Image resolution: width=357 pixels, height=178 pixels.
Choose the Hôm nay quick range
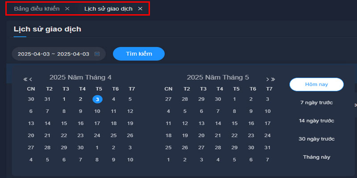(316, 84)
